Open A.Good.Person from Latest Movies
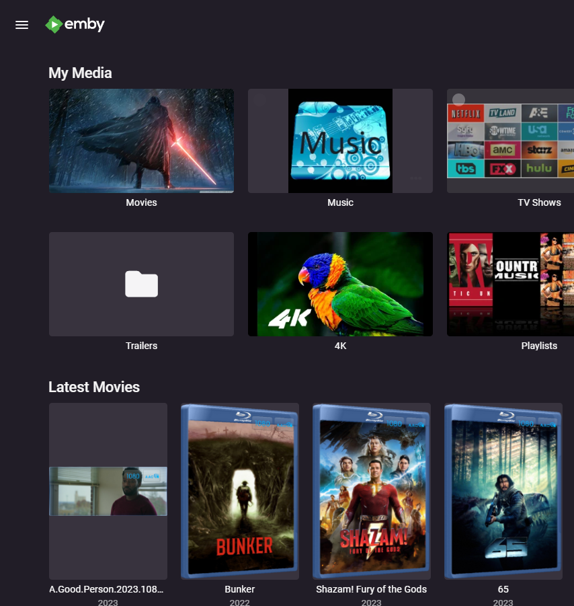 tap(108, 491)
